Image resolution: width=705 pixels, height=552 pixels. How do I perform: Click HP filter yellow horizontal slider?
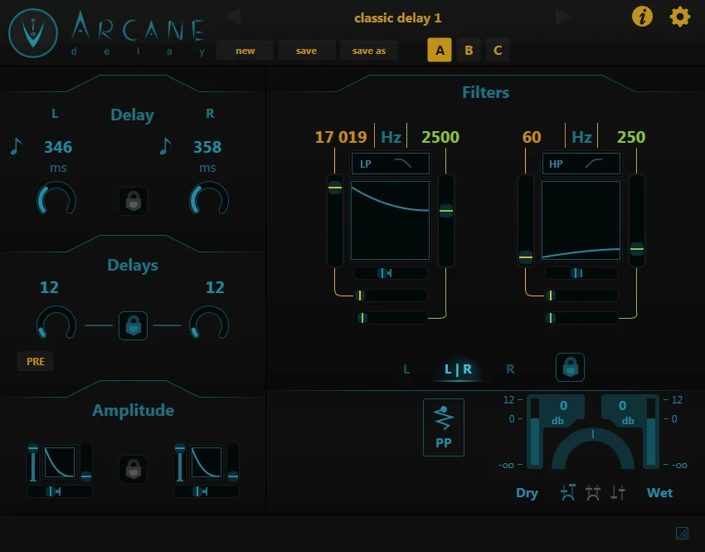(x=581, y=296)
